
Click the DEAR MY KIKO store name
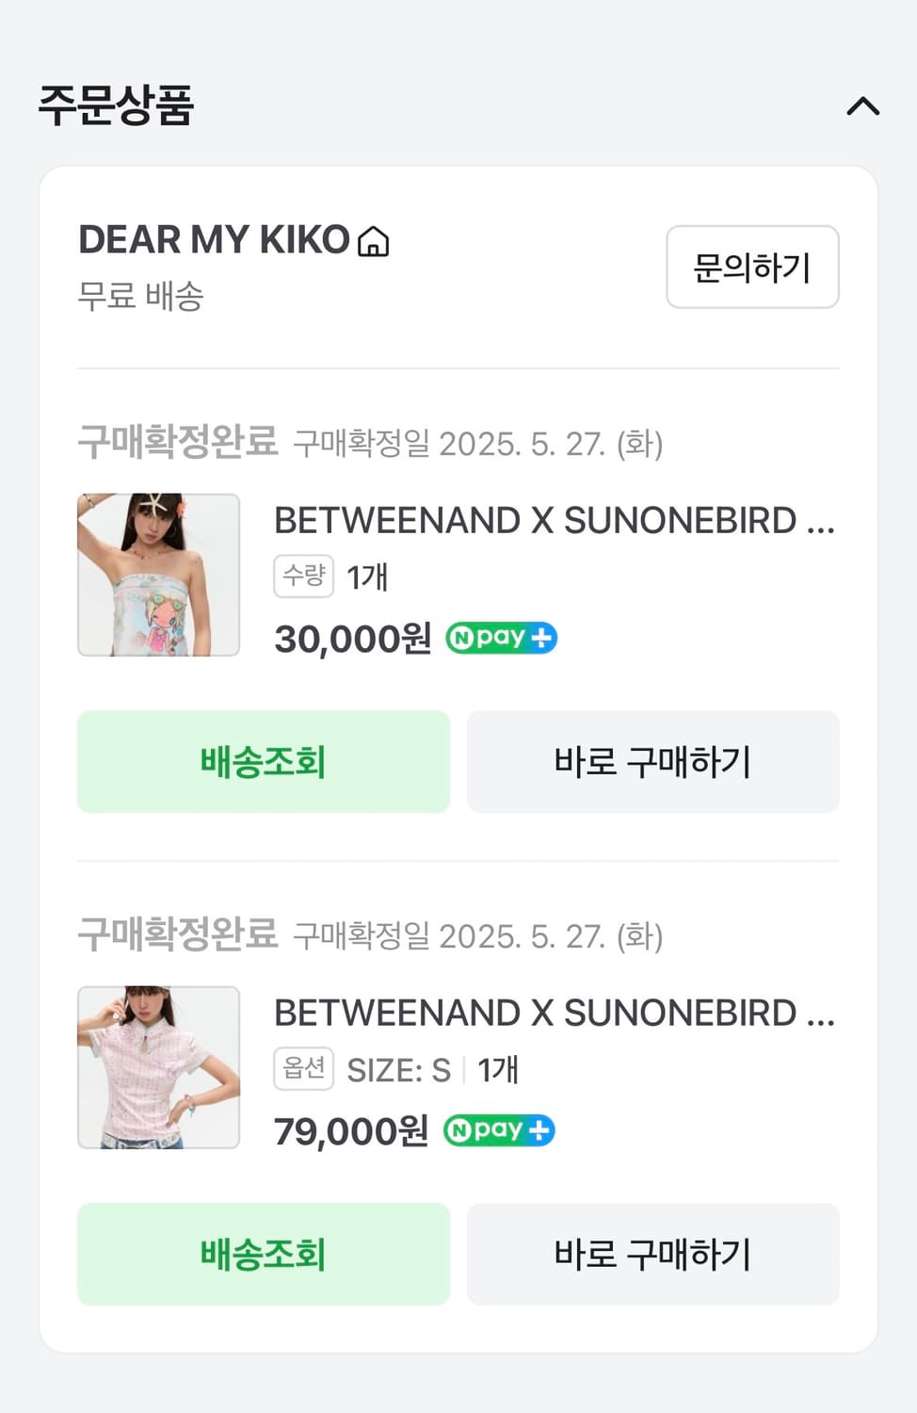[214, 240]
